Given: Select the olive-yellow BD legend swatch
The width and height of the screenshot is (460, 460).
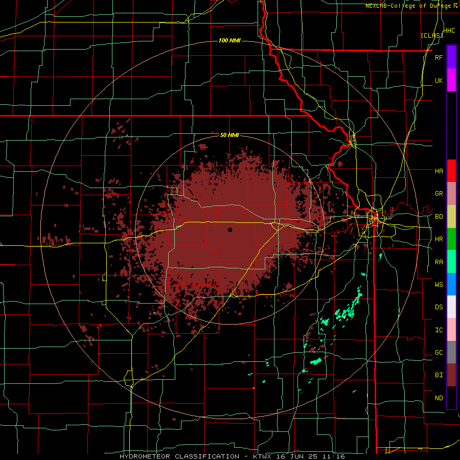Looking at the screenshot, I should tap(451, 217).
